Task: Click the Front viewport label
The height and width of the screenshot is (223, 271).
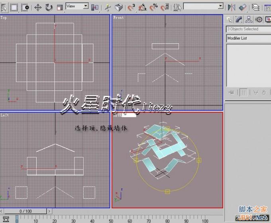Action: pyautogui.click(x=118, y=18)
